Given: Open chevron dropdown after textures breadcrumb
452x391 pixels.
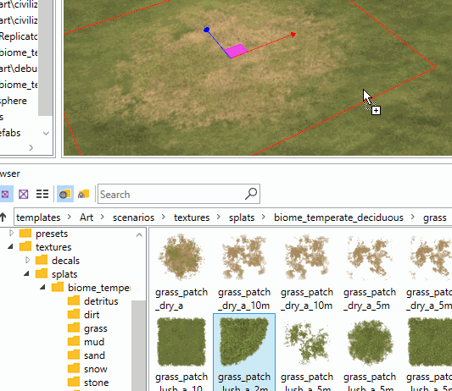Looking at the screenshot, I should [x=219, y=218].
